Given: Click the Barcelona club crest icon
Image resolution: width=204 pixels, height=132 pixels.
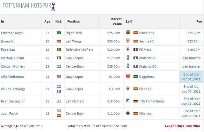Looking at the screenshot, I should (128, 33).
